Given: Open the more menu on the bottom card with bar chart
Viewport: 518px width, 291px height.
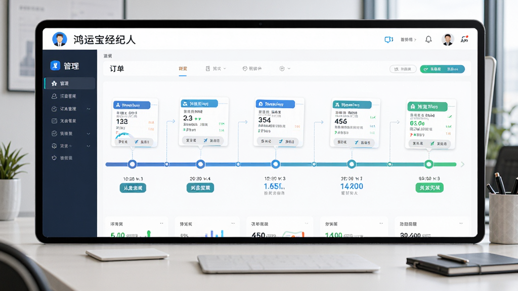Looking at the screenshot, I should [233, 223].
